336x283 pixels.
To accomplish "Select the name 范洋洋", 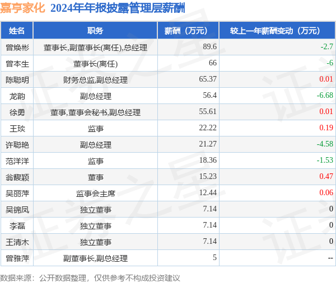I will pos(17,161).
